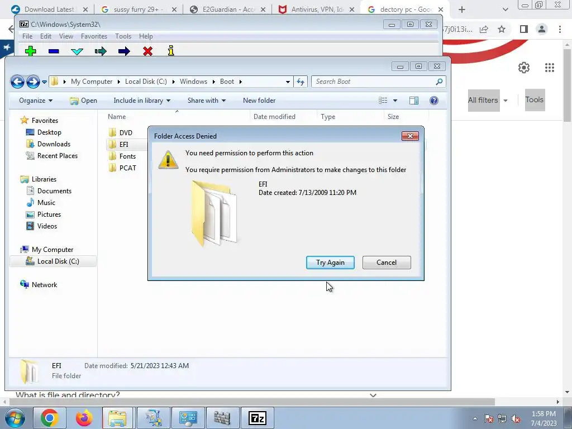Screen dimensions: 572x429
Task: Click the Copy arrow icon in 7-Zip
Action: click(101, 51)
